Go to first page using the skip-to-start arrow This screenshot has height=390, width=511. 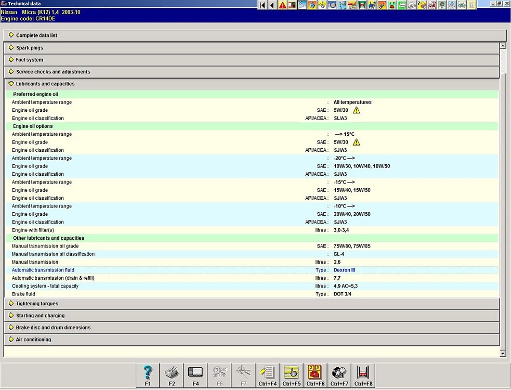coord(263,5)
